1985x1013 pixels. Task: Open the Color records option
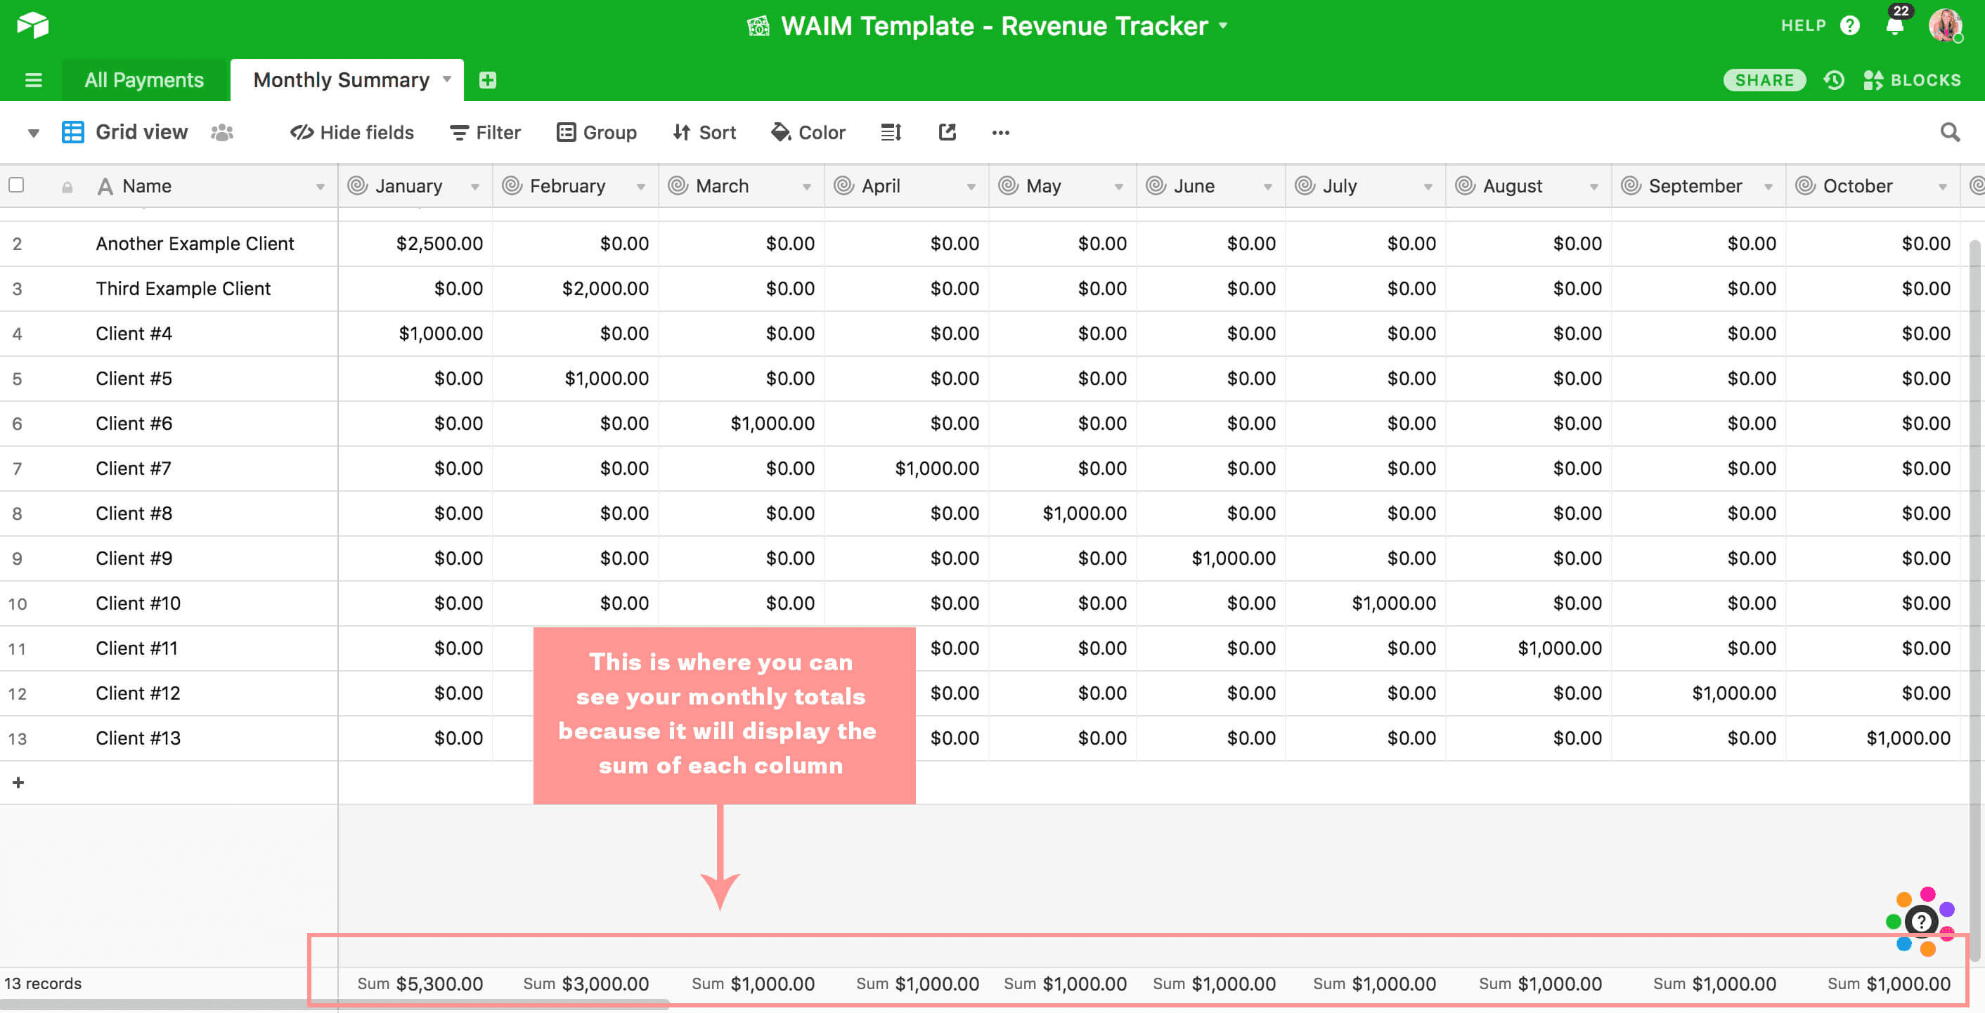[808, 133]
